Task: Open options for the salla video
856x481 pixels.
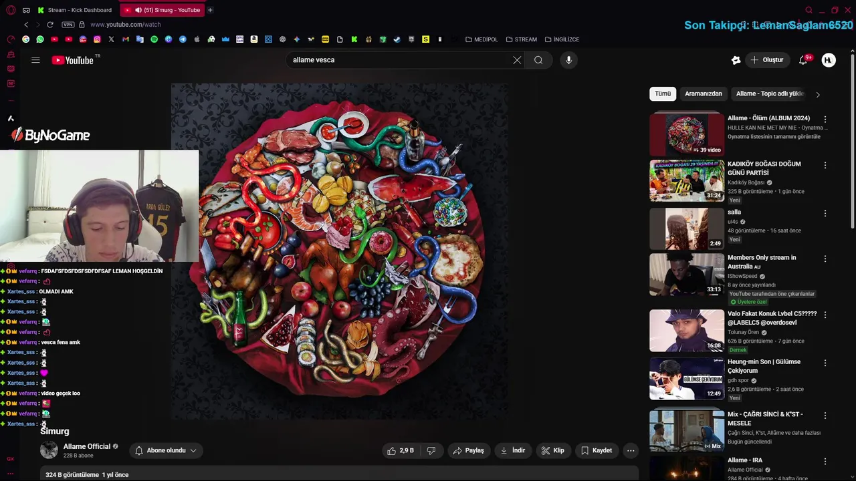Action: [x=825, y=213]
